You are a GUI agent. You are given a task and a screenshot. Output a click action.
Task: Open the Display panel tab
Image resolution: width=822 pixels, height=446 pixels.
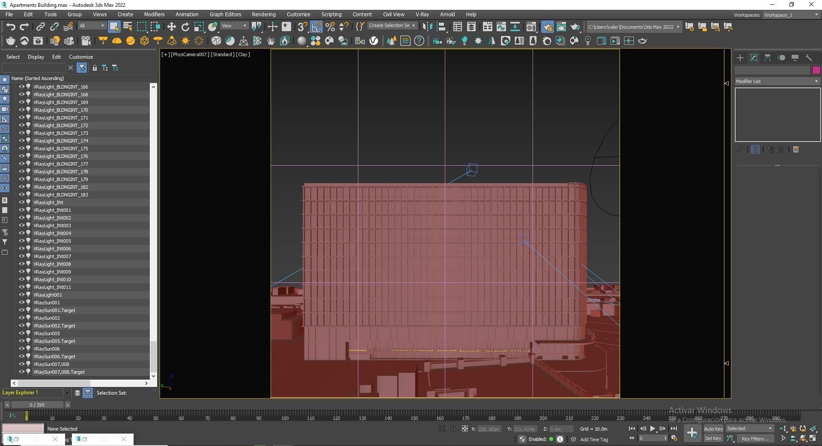[795, 57]
